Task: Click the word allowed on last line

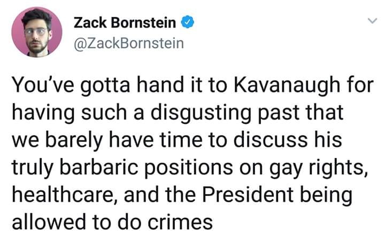Action: click(48, 221)
